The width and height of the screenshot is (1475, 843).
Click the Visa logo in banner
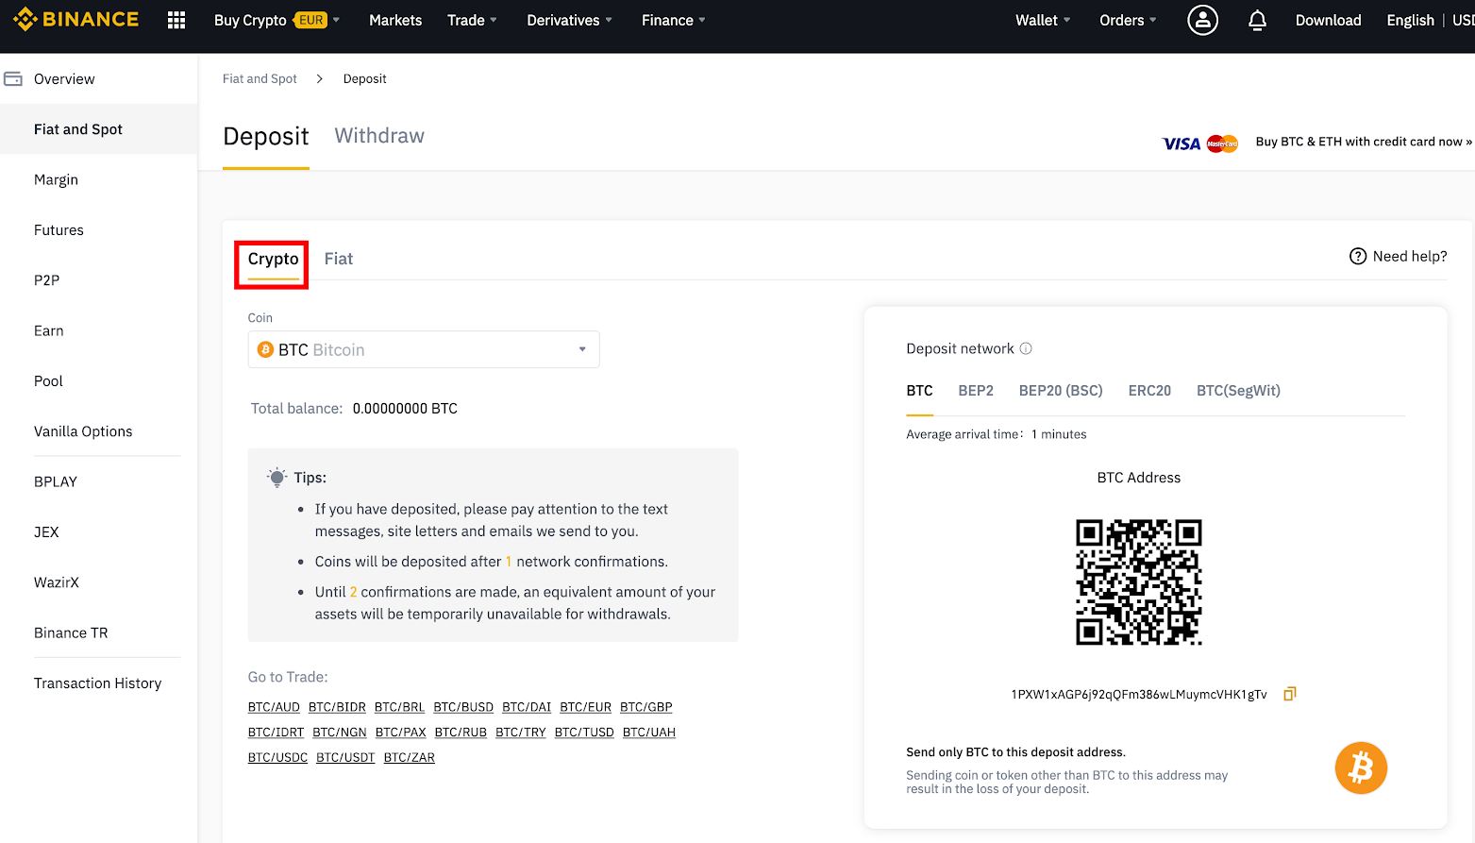[1182, 143]
